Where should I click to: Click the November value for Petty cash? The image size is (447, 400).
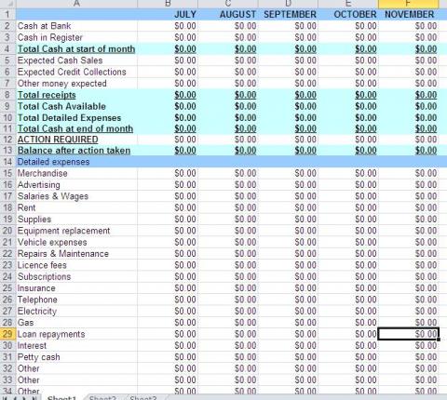click(x=409, y=357)
